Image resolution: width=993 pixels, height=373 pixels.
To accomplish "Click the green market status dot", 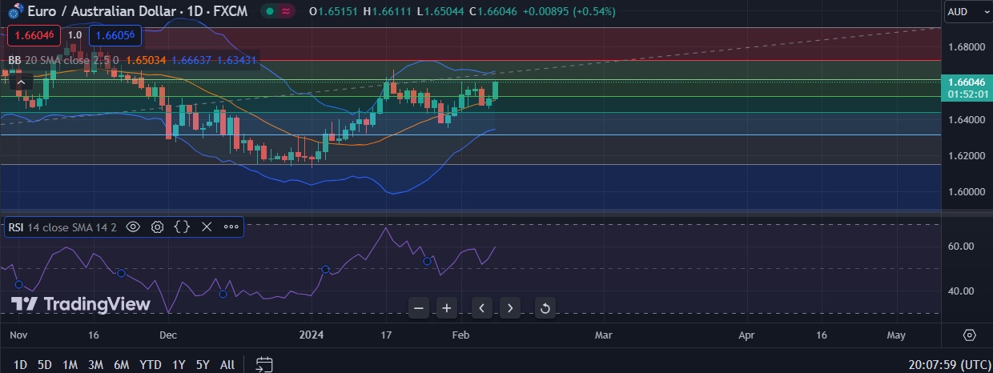I will click(x=271, y=11).
